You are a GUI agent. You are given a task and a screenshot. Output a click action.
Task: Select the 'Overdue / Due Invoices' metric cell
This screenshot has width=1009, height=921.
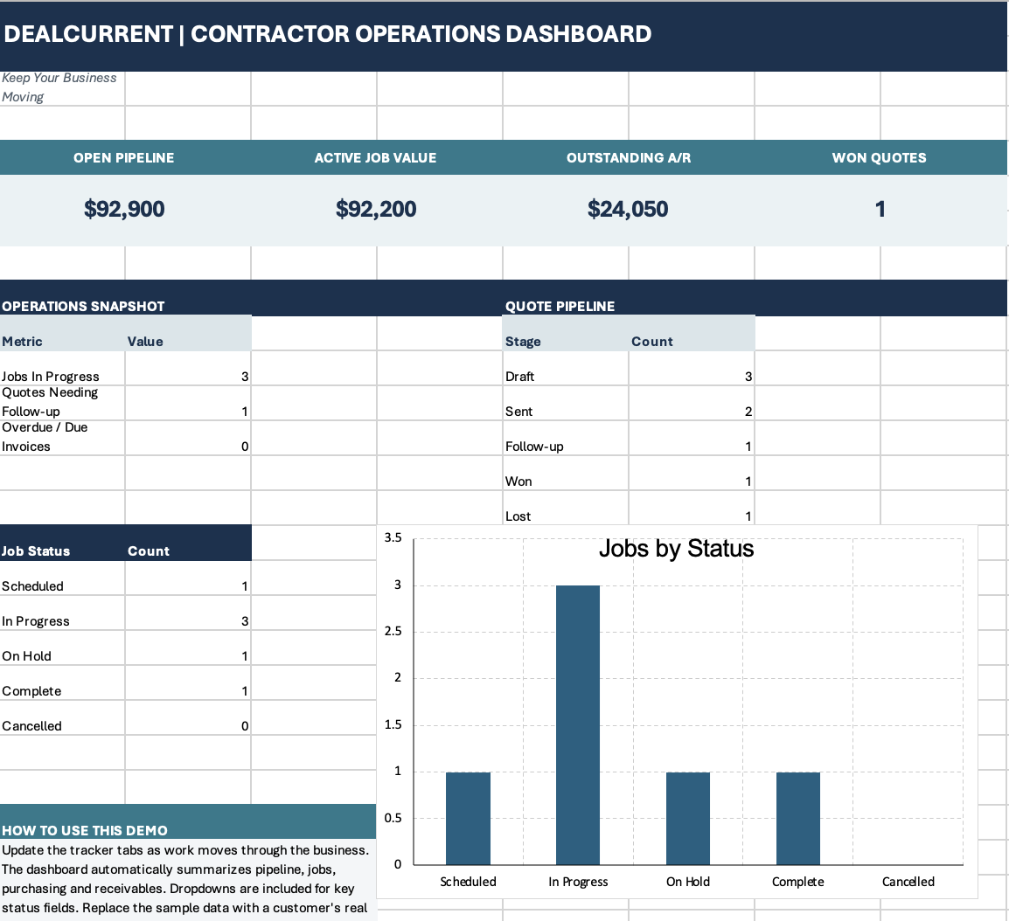click(62, 438)
